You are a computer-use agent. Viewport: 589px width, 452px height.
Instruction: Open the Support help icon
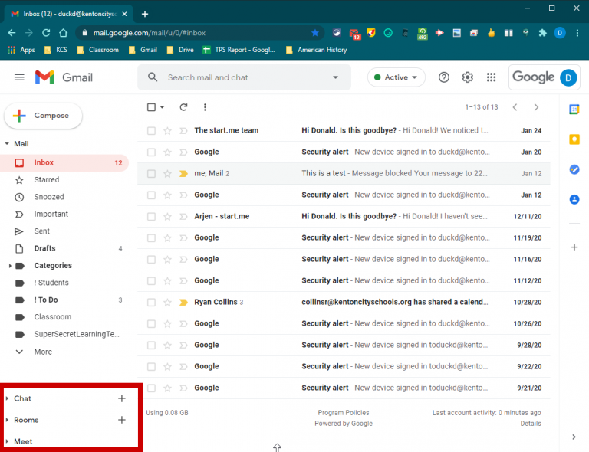point(443,77)
